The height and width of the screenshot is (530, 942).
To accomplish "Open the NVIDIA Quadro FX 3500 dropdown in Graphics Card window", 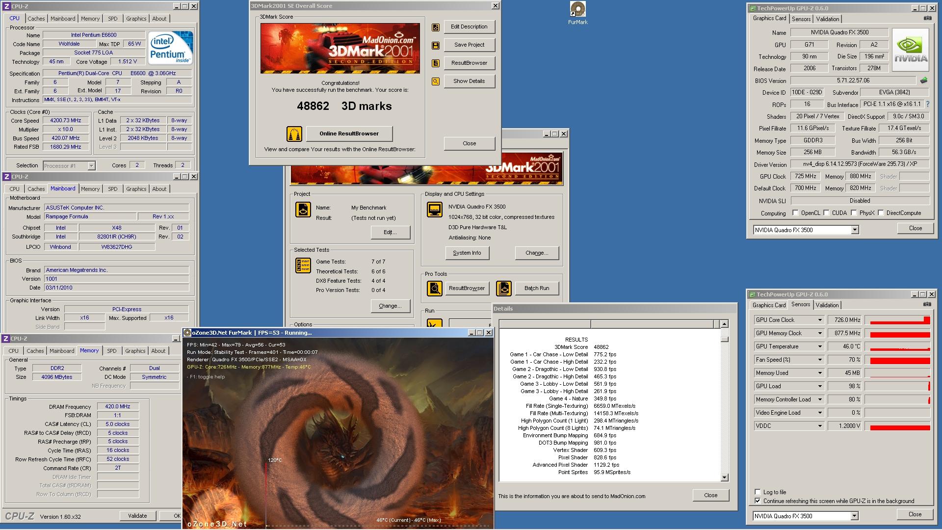I will click(x=855, y=230).
